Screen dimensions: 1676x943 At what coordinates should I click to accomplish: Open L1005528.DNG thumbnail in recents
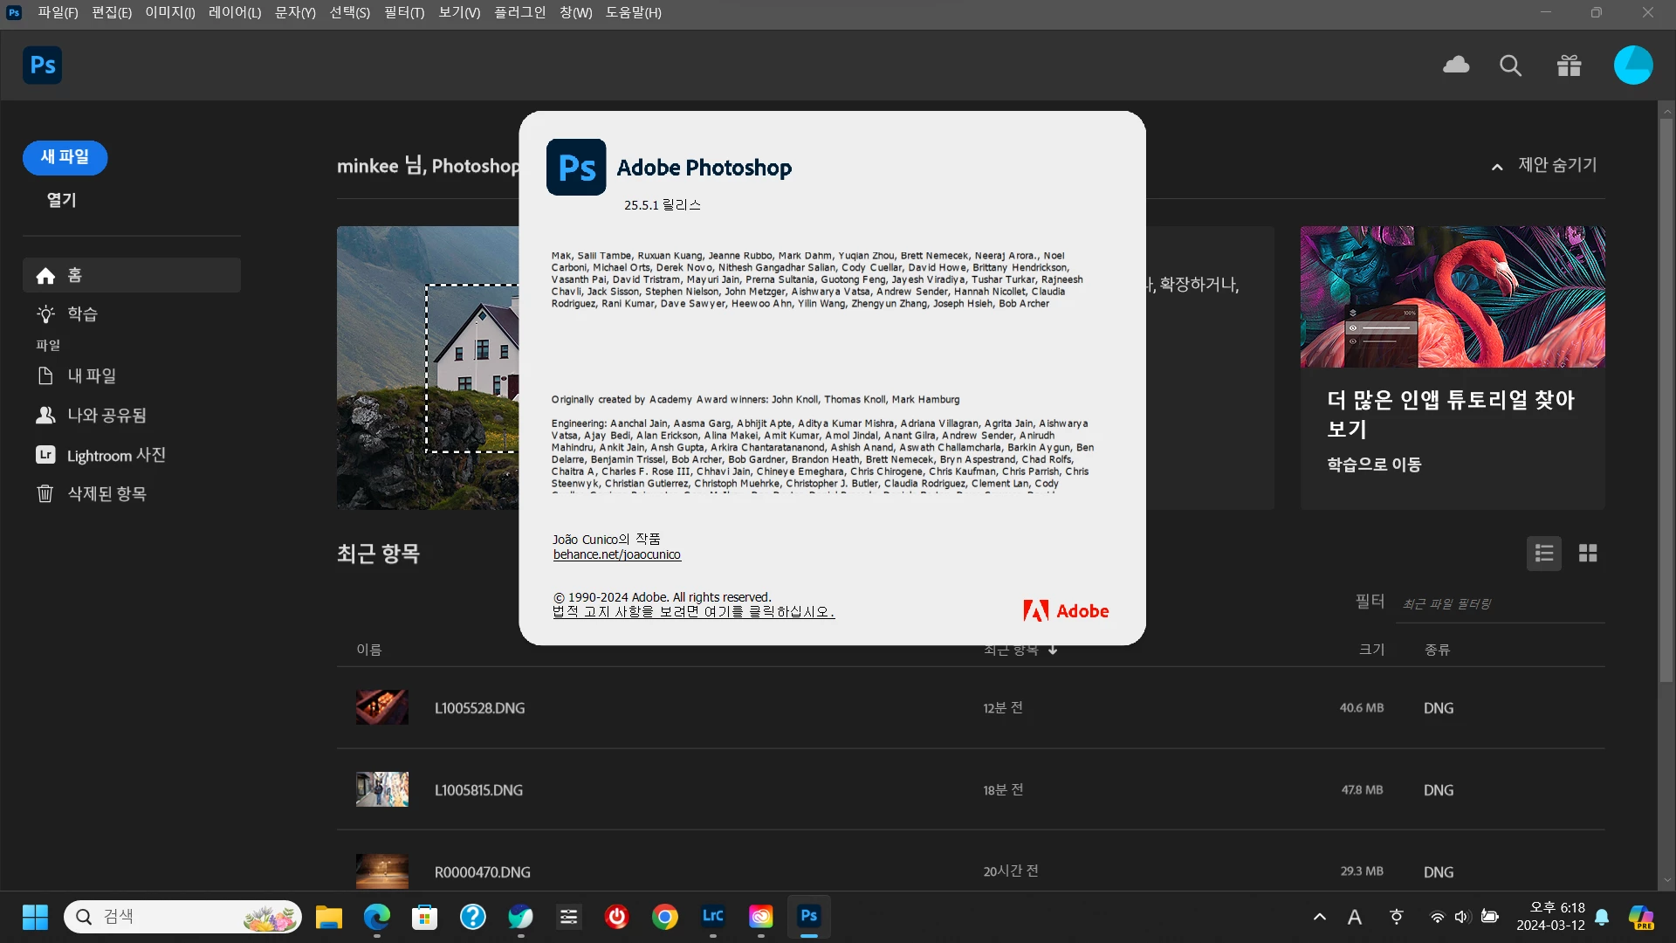click(381, 708)
